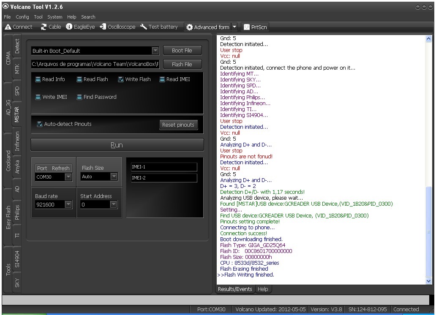The height and width of the screenshot is (315, 436).
Task: Click the log vertical scrollbar thumb
Action: click(x=428, y=232)
